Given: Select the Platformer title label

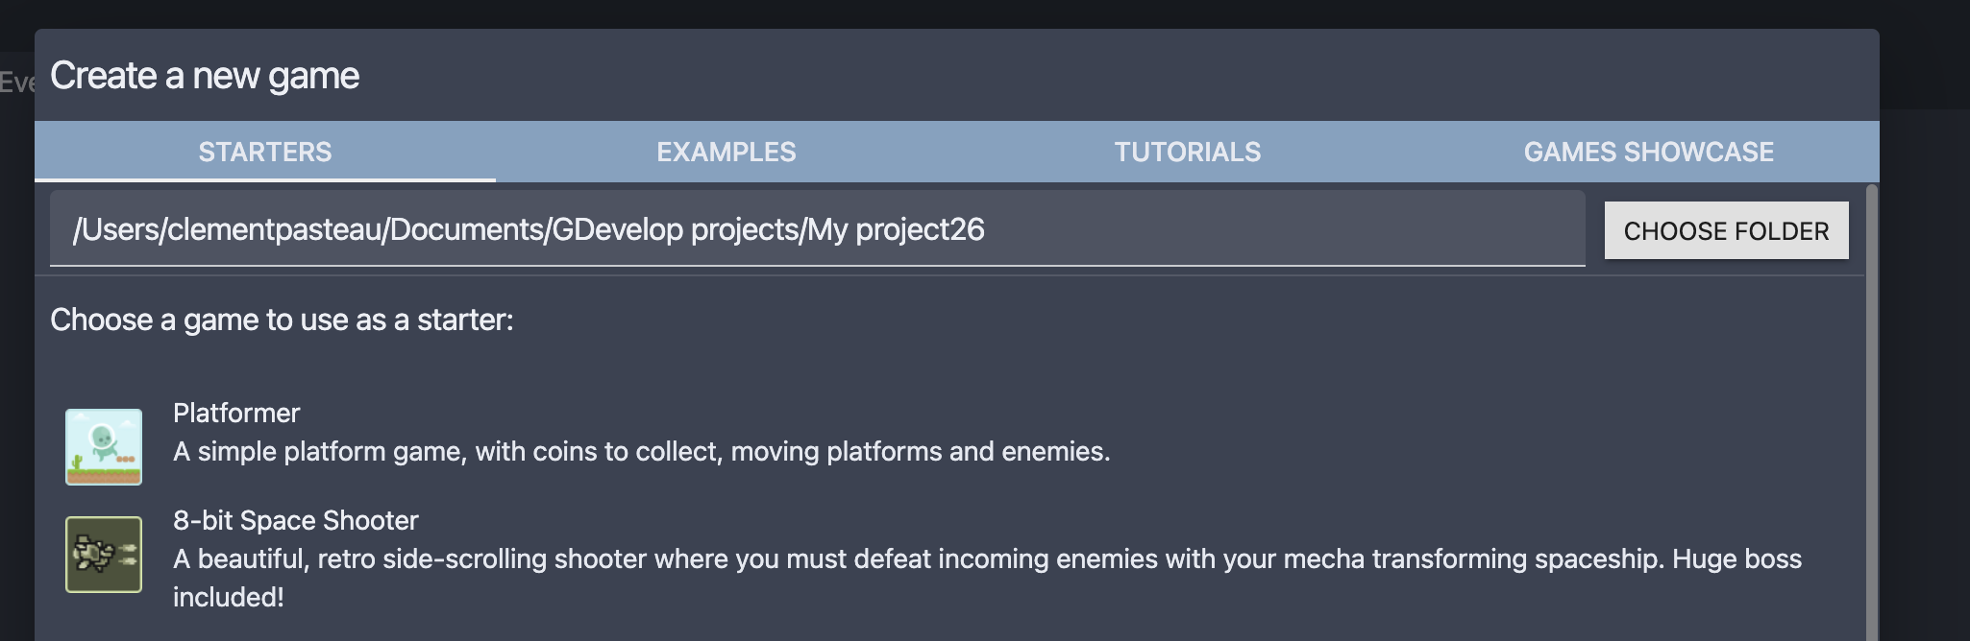Looking at the screenshot, I should (x=234, y=413).
